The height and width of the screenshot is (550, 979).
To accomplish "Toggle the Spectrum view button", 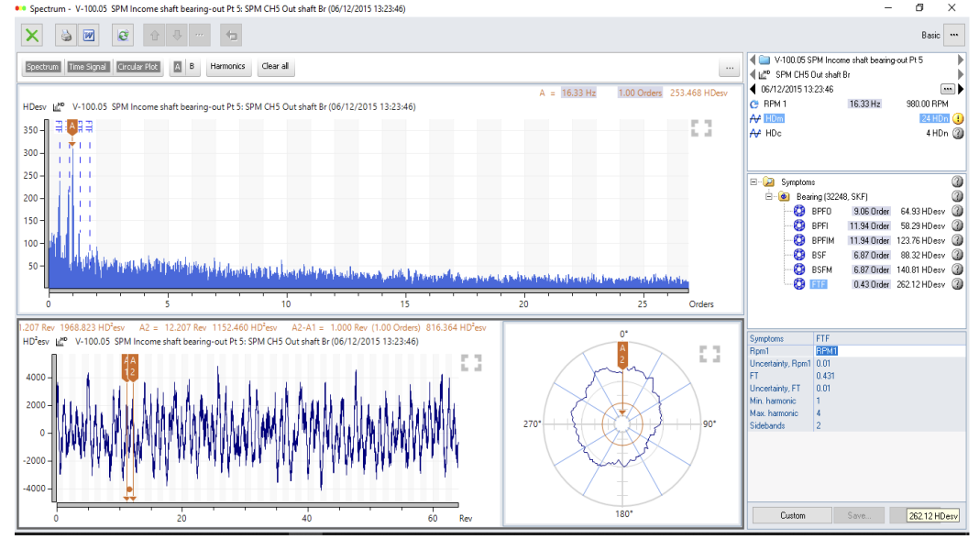I will coord(42,67).
